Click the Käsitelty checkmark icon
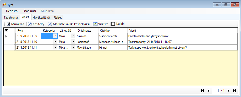This screenshot has height=97, width=241. (30, 24)
